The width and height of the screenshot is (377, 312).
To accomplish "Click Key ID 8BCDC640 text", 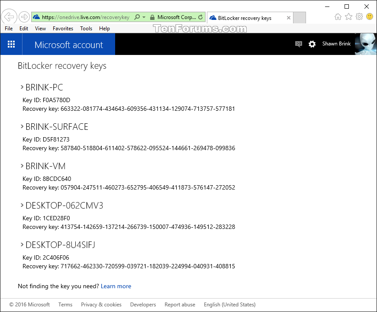I will (x=47, y=179).
